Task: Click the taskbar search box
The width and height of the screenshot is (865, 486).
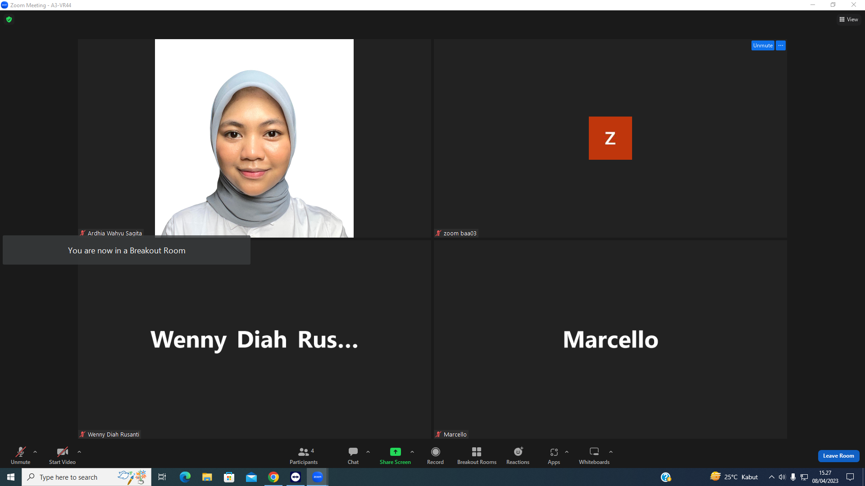Action: pyautogui.click(x=86, y=477)
